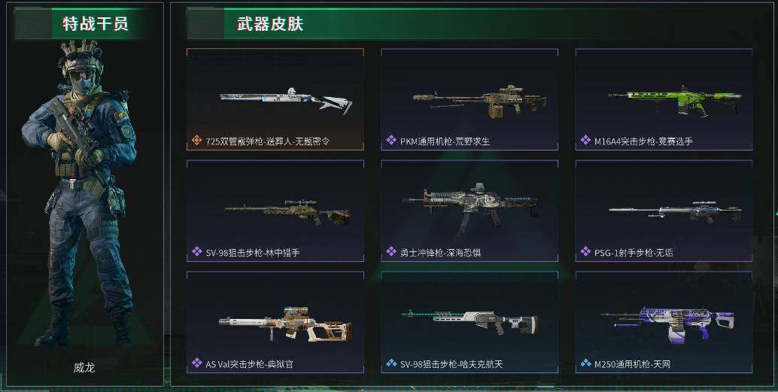Click the blue rarity icon beside SV-98哈夫克航天
The width and height of the screenshot is (778, 392).
tap(391, 363)
